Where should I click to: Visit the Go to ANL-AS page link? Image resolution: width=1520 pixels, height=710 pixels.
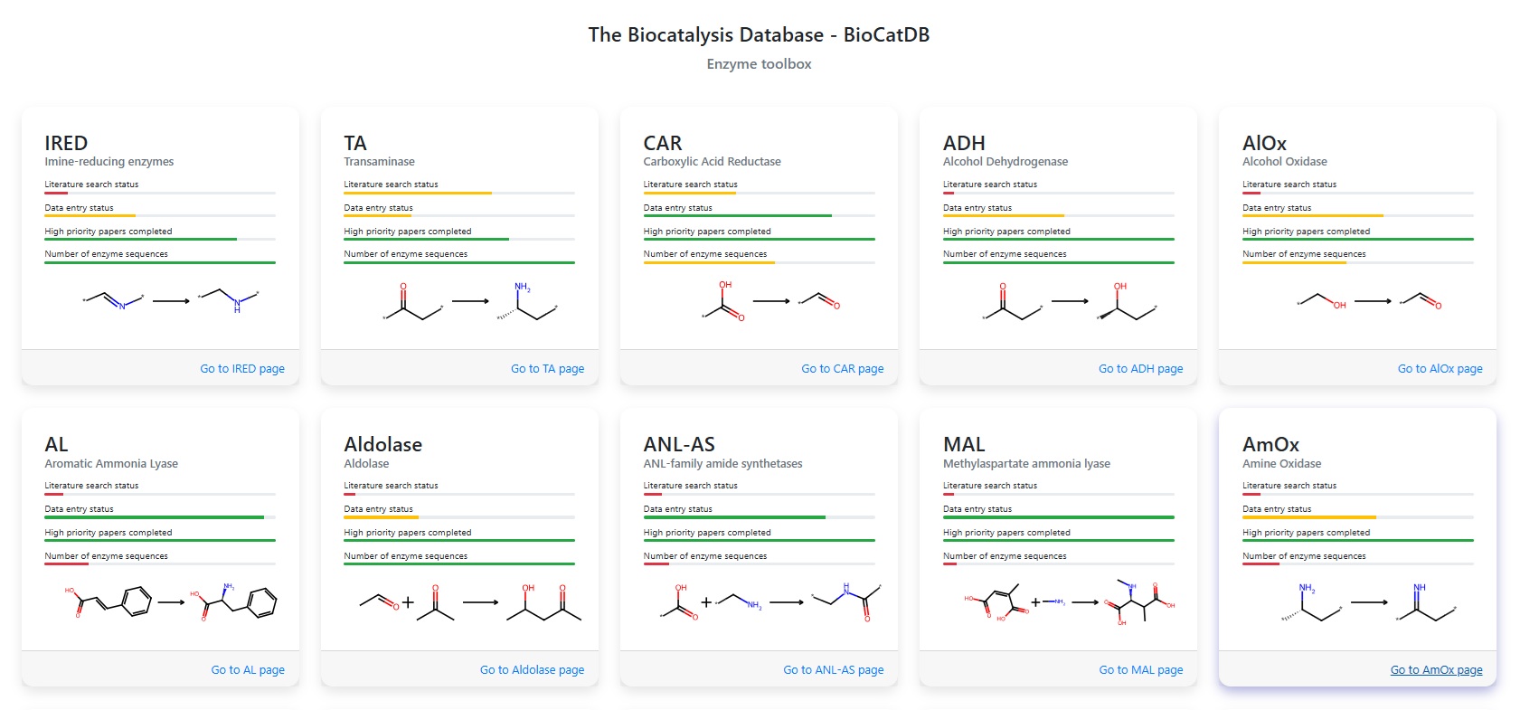pos(833,670)
